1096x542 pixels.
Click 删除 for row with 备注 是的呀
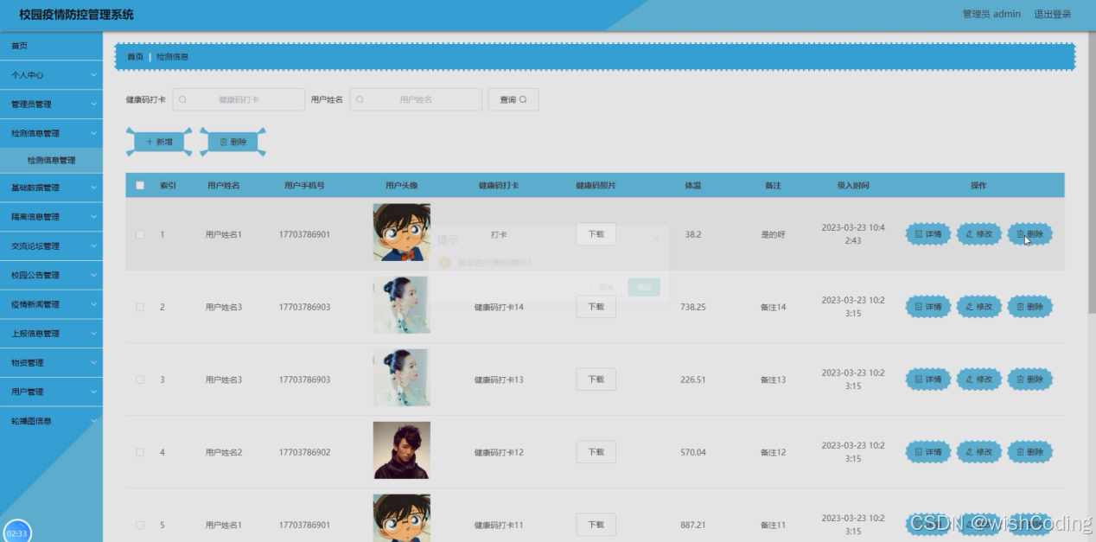pyautogui.click(x=1030, y=234)
